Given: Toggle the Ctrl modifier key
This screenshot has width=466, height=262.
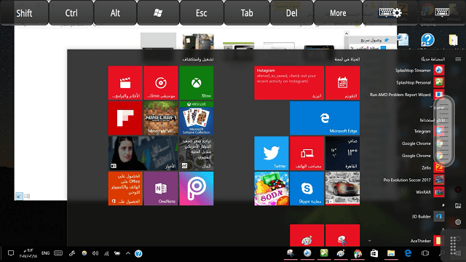Looking at the screenshot, I should [71, 13].
